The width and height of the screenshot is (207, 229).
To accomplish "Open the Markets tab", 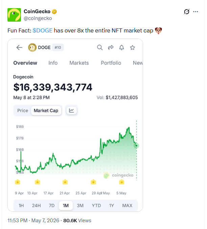I will (x=79, y=63).
